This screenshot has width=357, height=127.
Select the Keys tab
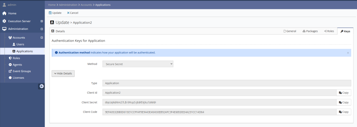tap(345, 31)
